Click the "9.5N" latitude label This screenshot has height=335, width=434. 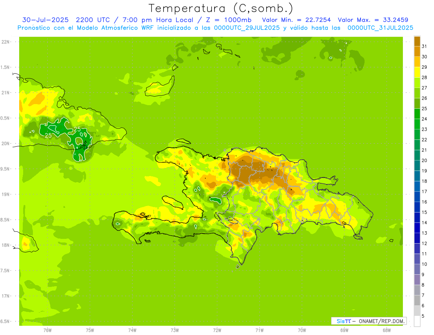coord(5,169)
